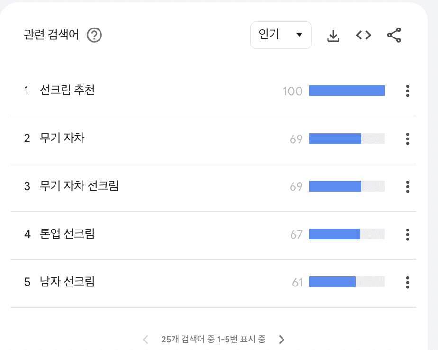Go to previous page of queries

[145, 340]
